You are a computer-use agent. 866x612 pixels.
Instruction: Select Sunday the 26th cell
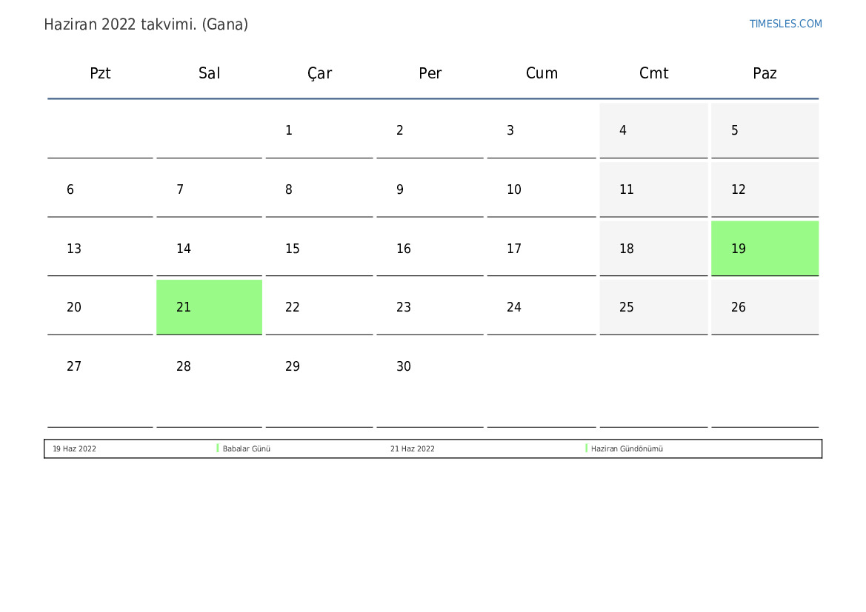pyautogui.click(x=765, y=307)
